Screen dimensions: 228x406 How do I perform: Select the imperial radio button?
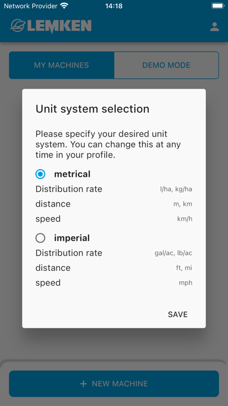click(x=40, y=238)
